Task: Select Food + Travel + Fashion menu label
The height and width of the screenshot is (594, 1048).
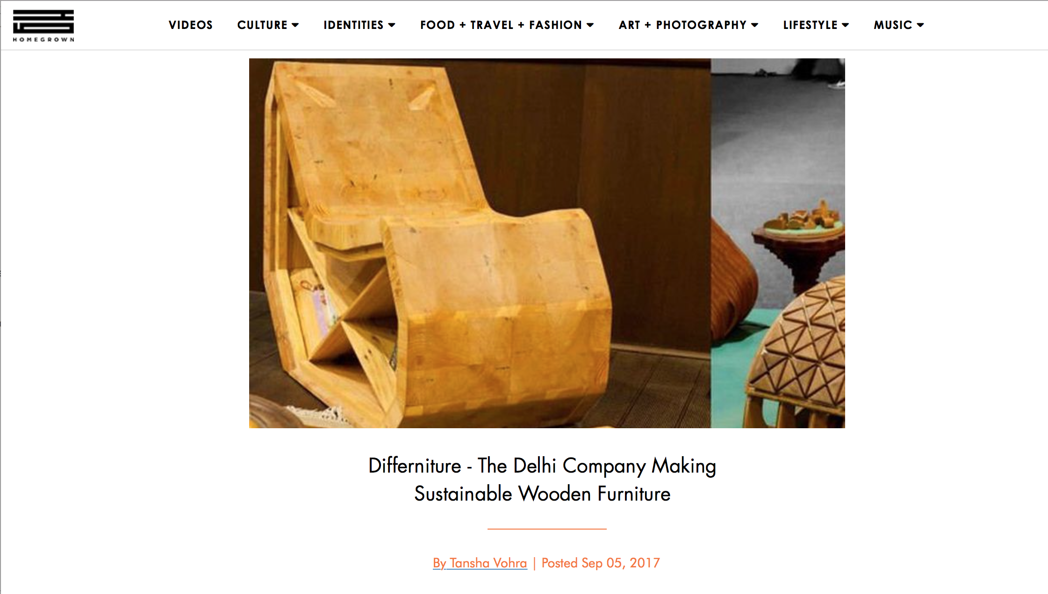Action: coord(501,25)
